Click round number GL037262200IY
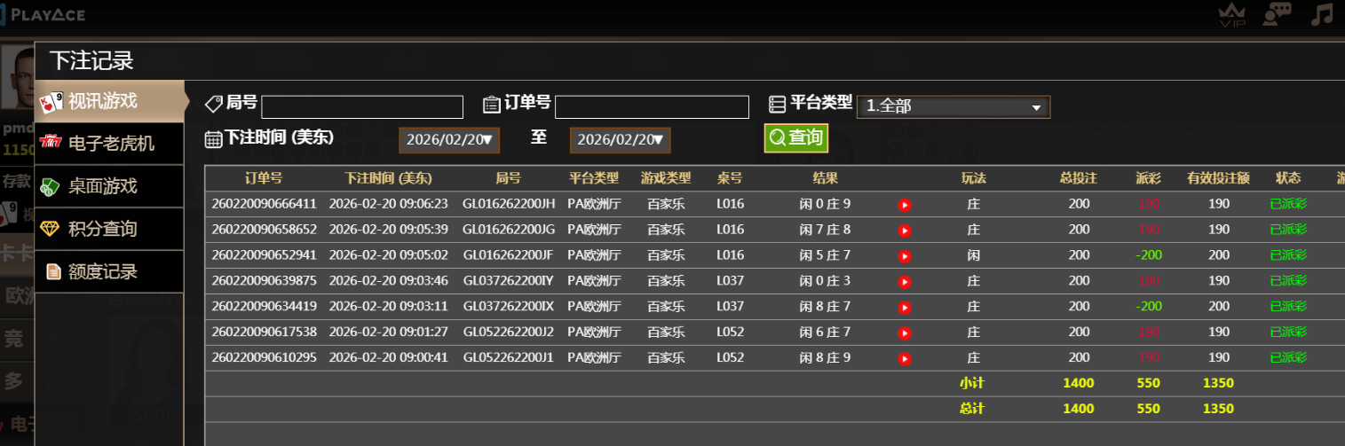Screen dimensions: 1345x446 509,281
